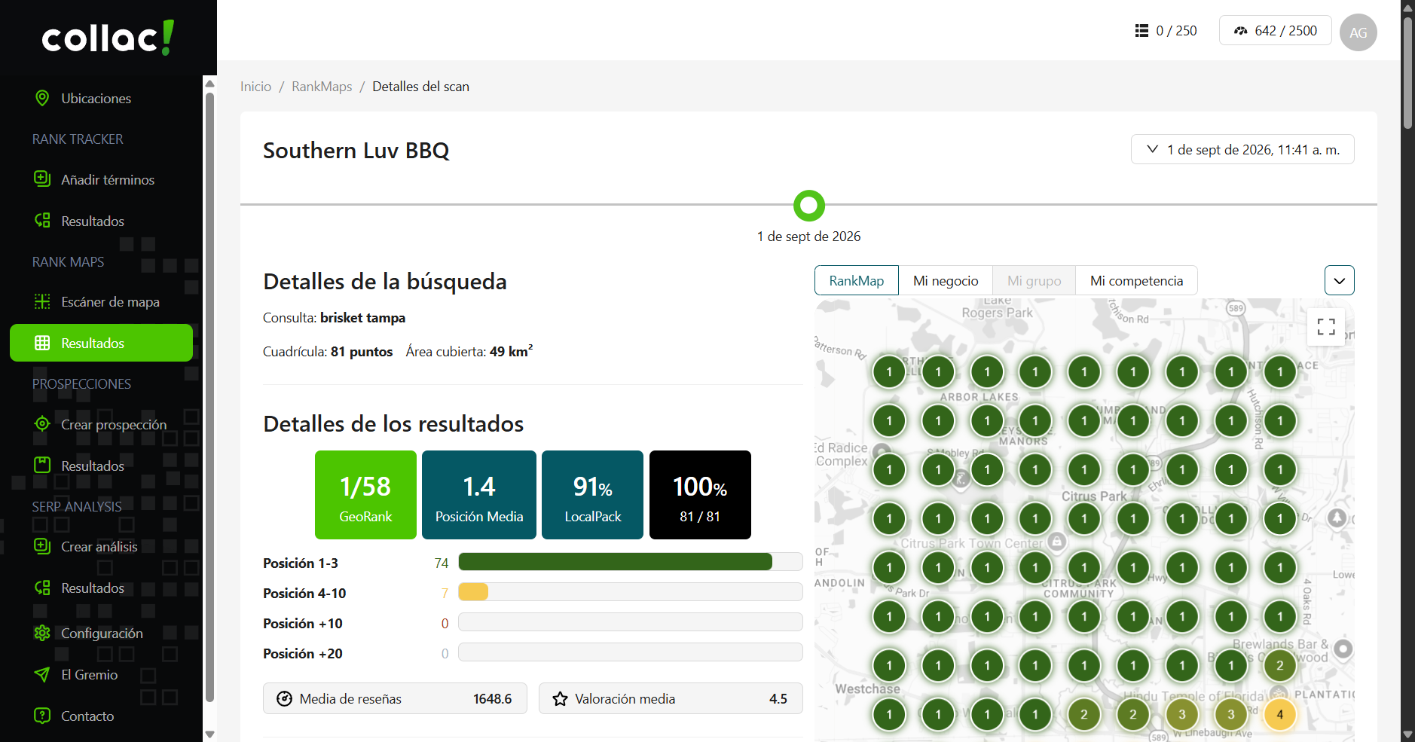Click the Media de reseñas icon
The height and width of the screenshot is (742, 1415).
click(284, 699)
